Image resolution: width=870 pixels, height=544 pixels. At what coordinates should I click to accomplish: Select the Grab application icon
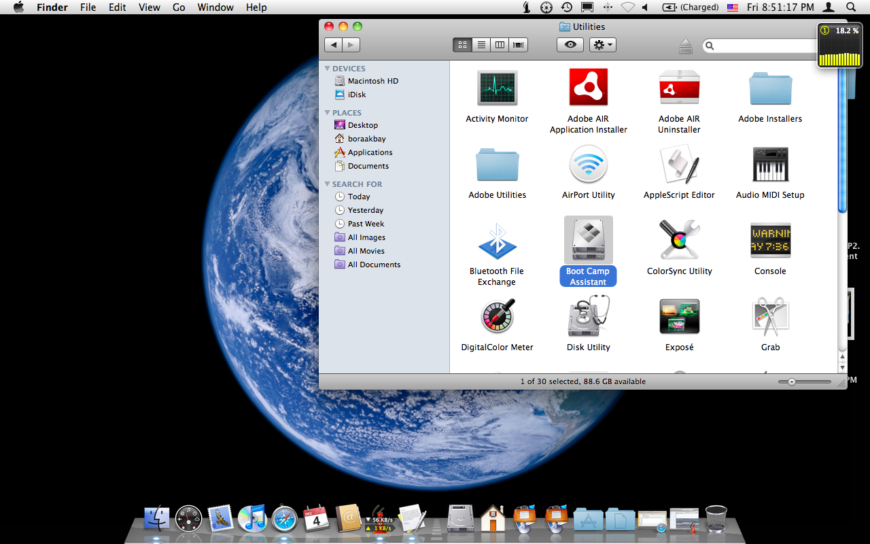point(770,316)
